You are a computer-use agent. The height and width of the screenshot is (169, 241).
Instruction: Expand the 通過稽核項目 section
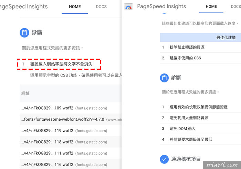pyautogui.click(x=186, y=159)
